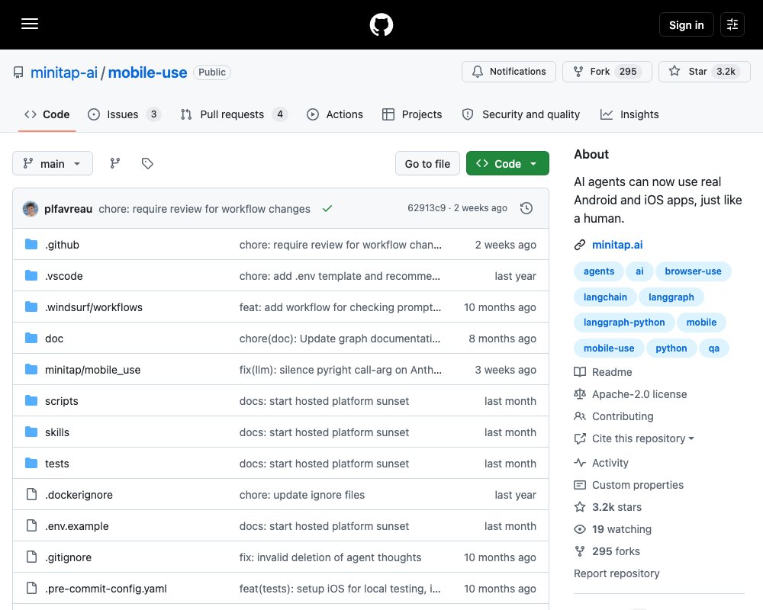Click the Notifications button
The height and width of the screenshot is (610, 763).
coord(508,72)
